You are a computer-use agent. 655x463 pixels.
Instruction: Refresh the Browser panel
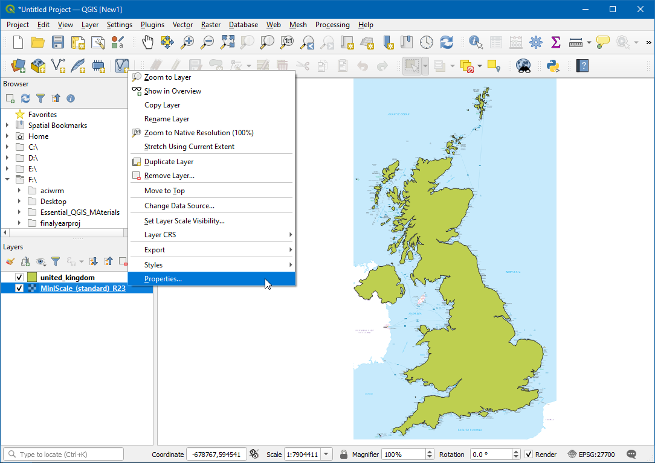pos(25,98)
